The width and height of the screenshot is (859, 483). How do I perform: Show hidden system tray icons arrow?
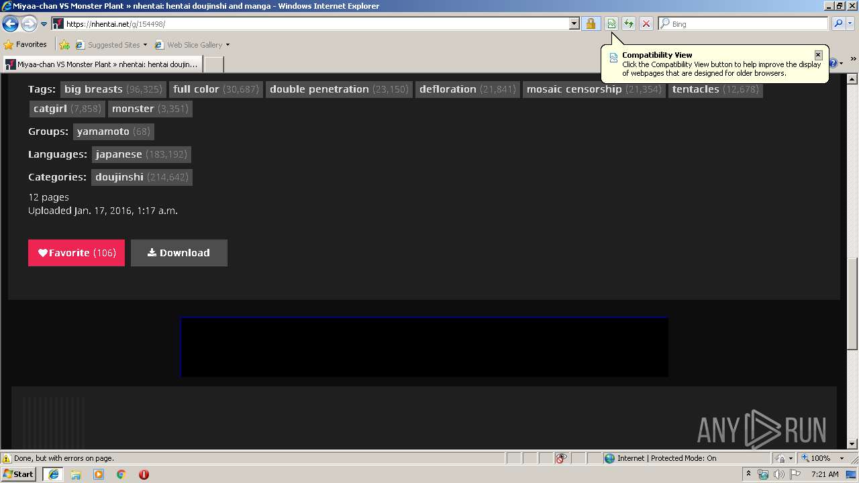click(748, 474)
